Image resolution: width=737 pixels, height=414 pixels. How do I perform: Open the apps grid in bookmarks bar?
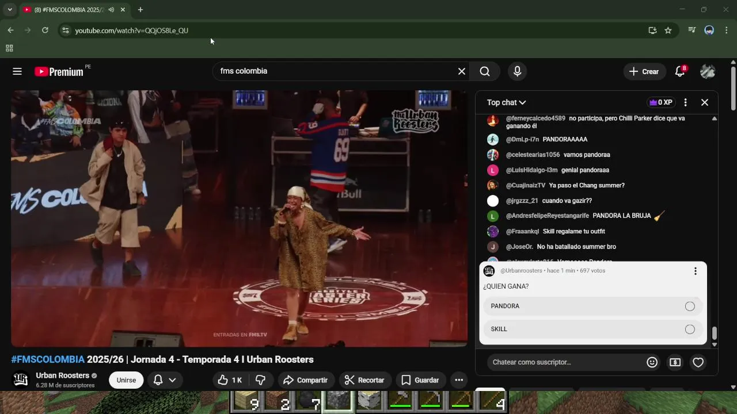pos(9,48)
